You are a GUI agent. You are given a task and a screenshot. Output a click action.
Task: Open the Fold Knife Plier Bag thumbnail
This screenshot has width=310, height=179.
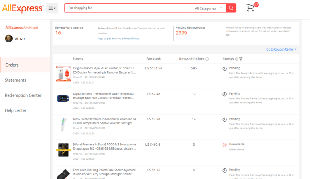(x=63, y=174)
